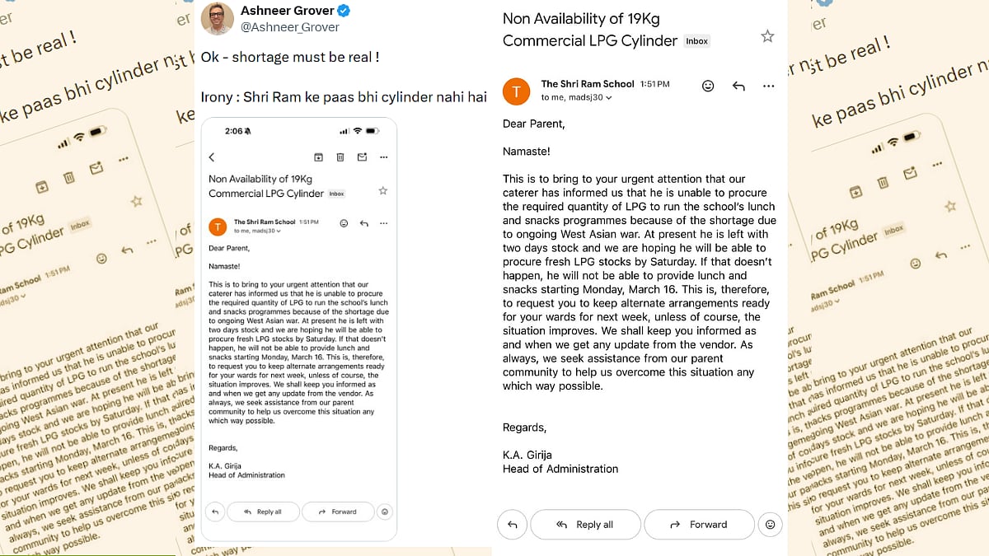
Task: Click the large Forward button on the right
Action: coord(699,525)
